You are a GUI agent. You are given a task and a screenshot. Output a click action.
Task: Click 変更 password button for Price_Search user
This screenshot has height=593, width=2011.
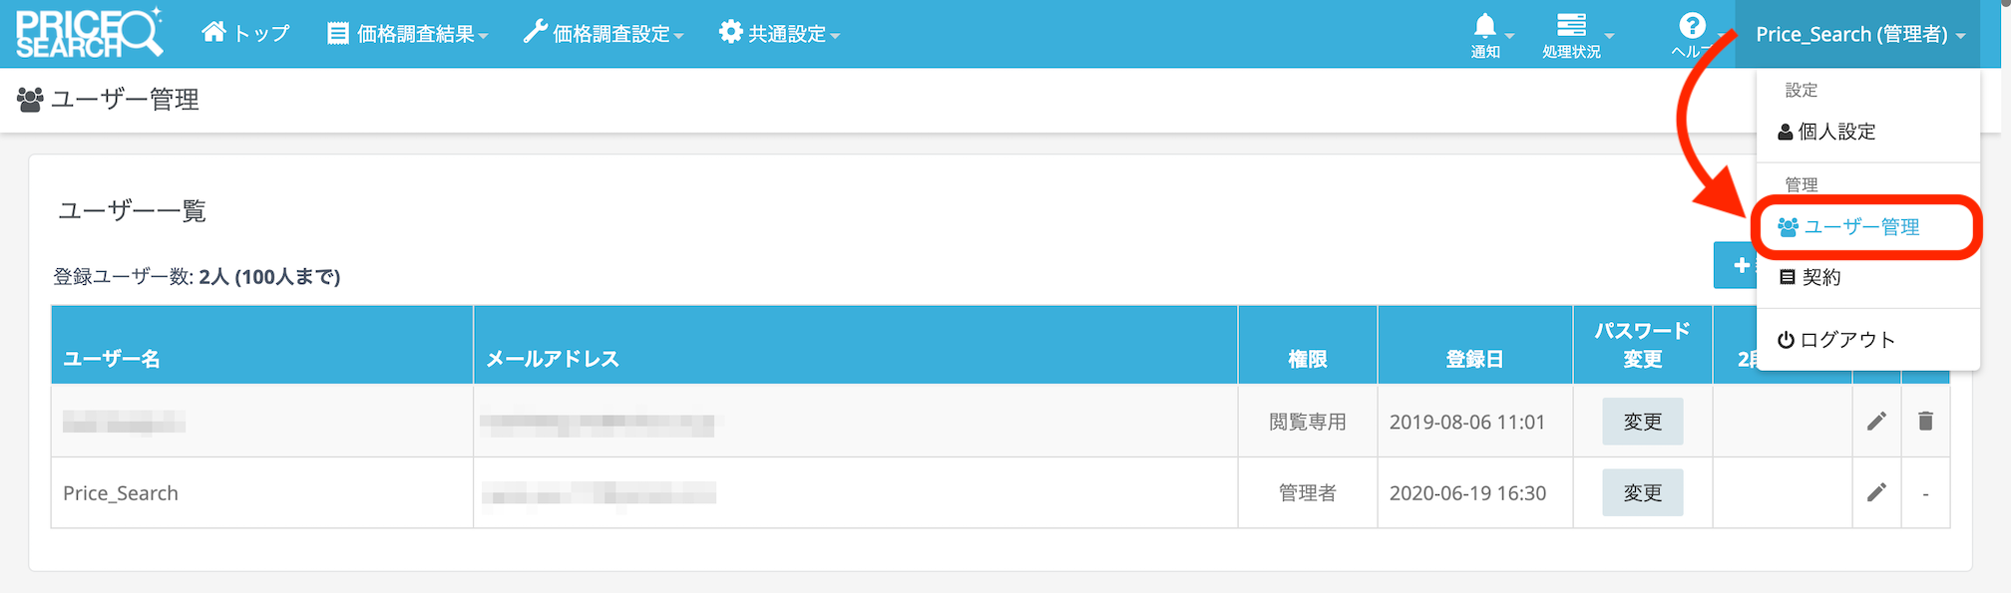[x=1642, y=492]
